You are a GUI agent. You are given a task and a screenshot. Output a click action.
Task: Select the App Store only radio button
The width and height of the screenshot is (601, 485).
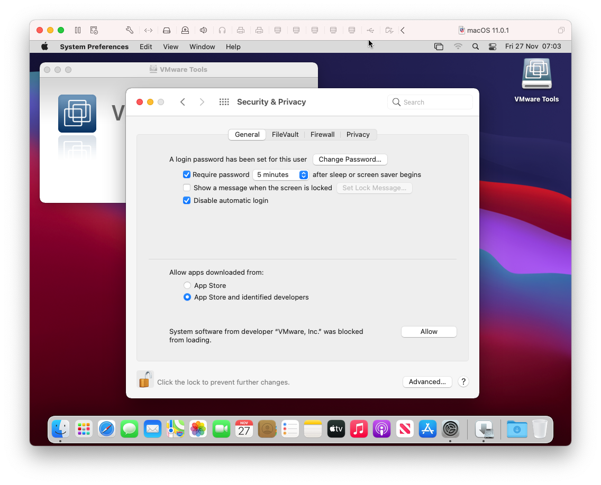coord(187,285)
